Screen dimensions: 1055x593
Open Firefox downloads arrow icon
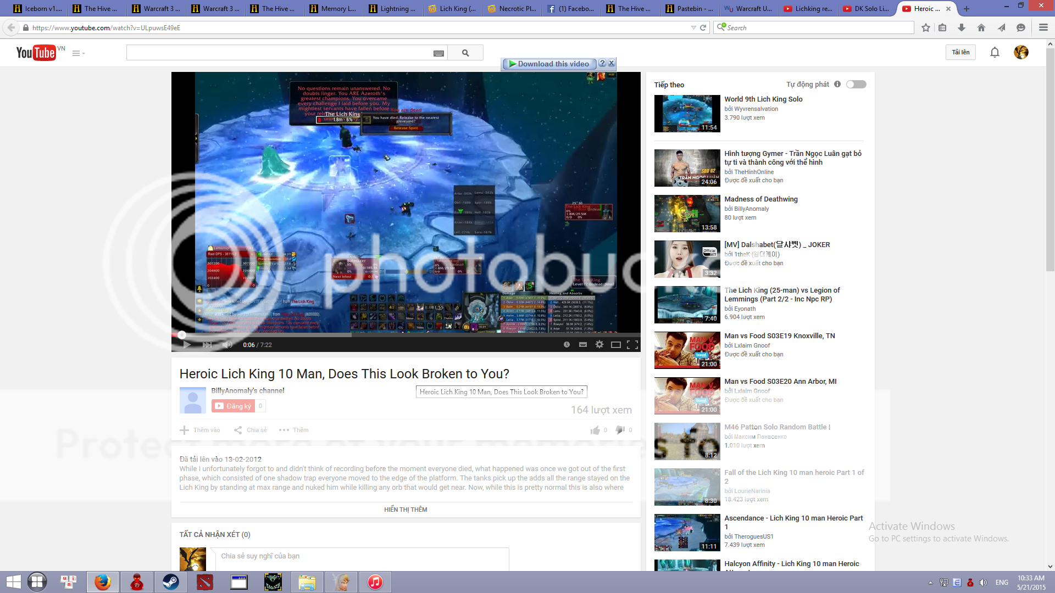[962, 27]
